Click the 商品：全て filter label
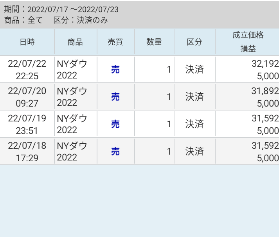 [23, 20]
